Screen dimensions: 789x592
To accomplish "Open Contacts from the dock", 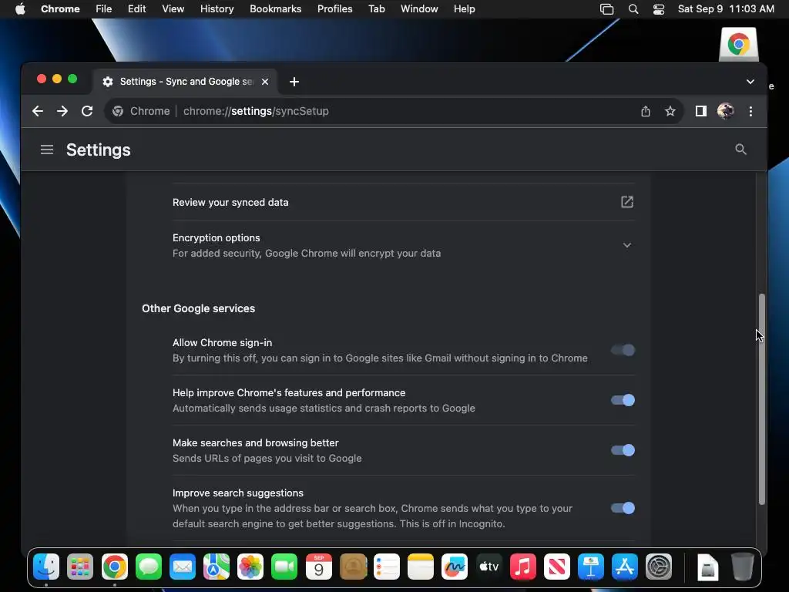I will (x=353, y=567).
